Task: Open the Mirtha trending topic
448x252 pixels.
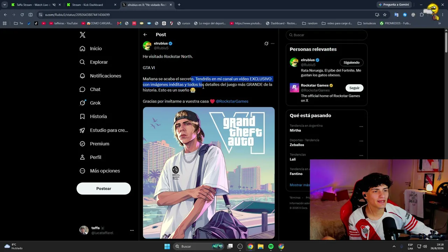Action: click(x=295, y=131)
